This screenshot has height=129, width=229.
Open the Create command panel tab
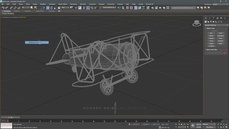point(206,18)
